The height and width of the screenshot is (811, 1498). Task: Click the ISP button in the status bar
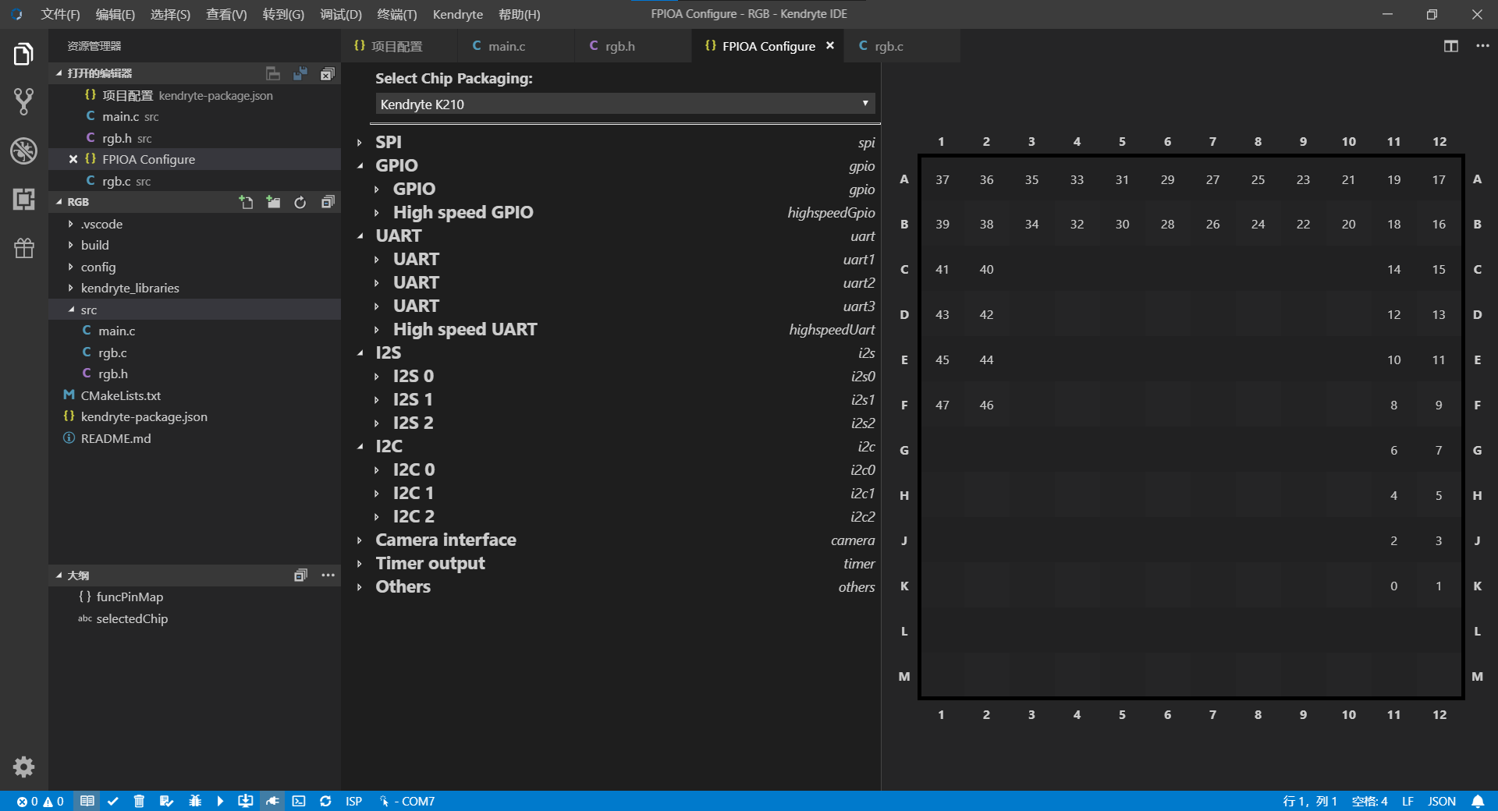coord(353,801)
